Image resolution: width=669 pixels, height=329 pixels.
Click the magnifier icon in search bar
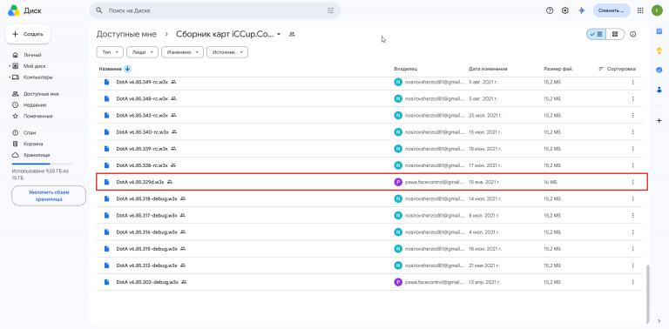pos(99,10)
